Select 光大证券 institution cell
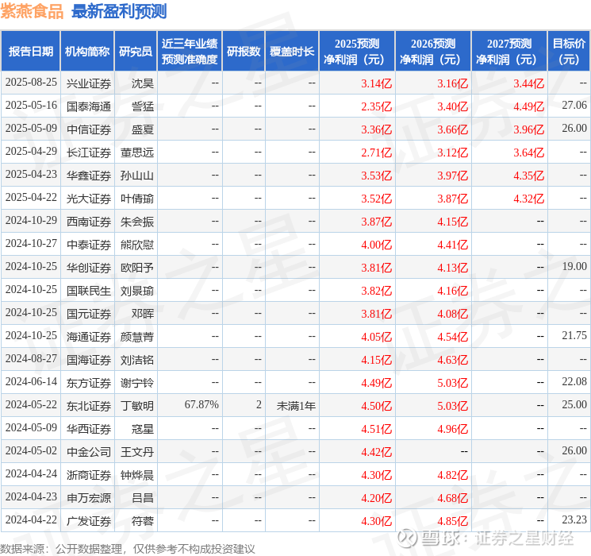Image resolution: width=591 pixels, height=556 pixels. [x=89, y=199]
